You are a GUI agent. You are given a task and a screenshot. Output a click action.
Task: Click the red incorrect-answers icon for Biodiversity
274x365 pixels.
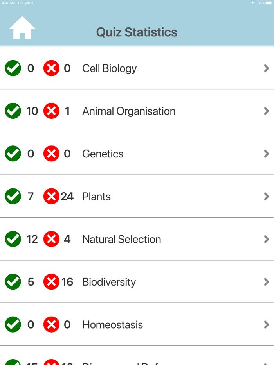coord(52,281)
